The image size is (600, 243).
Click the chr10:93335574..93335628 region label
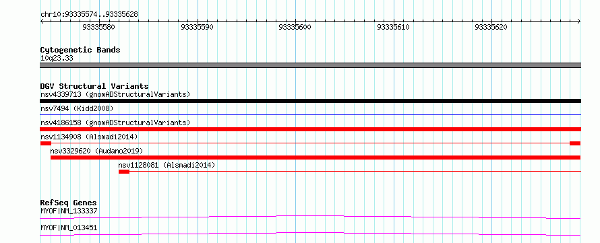(x=89, y=15)
